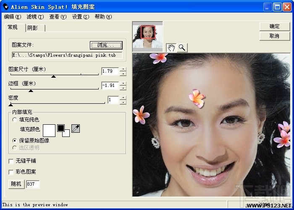Enable the 无缝平铺 checkbox

(11, 161)
